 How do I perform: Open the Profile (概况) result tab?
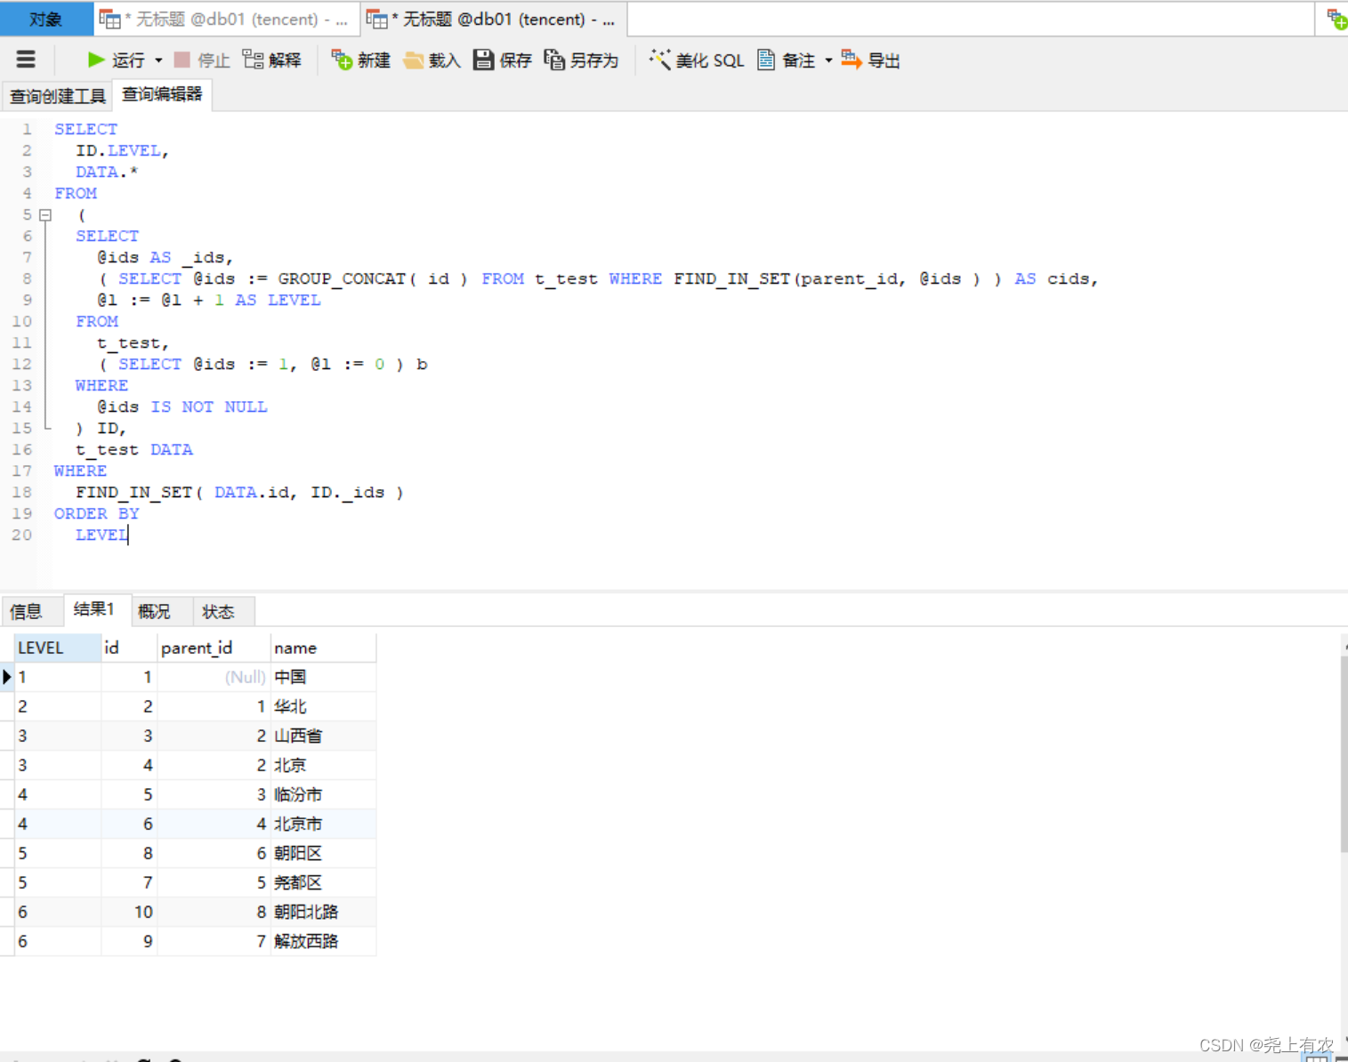point(154,611)
